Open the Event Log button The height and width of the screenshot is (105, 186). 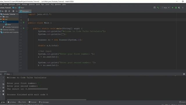coord(183,102)
